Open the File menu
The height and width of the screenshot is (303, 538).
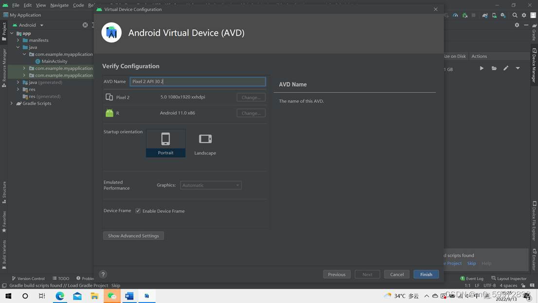click(15, 5)
